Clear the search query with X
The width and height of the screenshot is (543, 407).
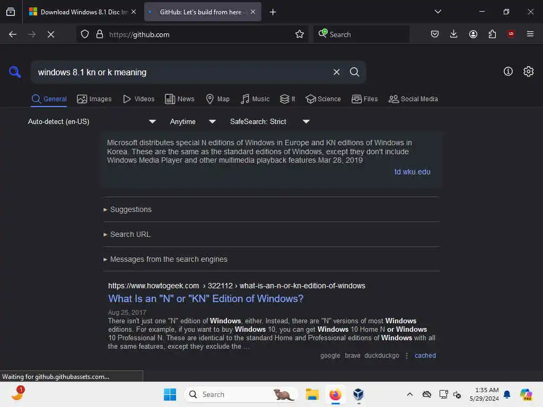coord(336,72)
